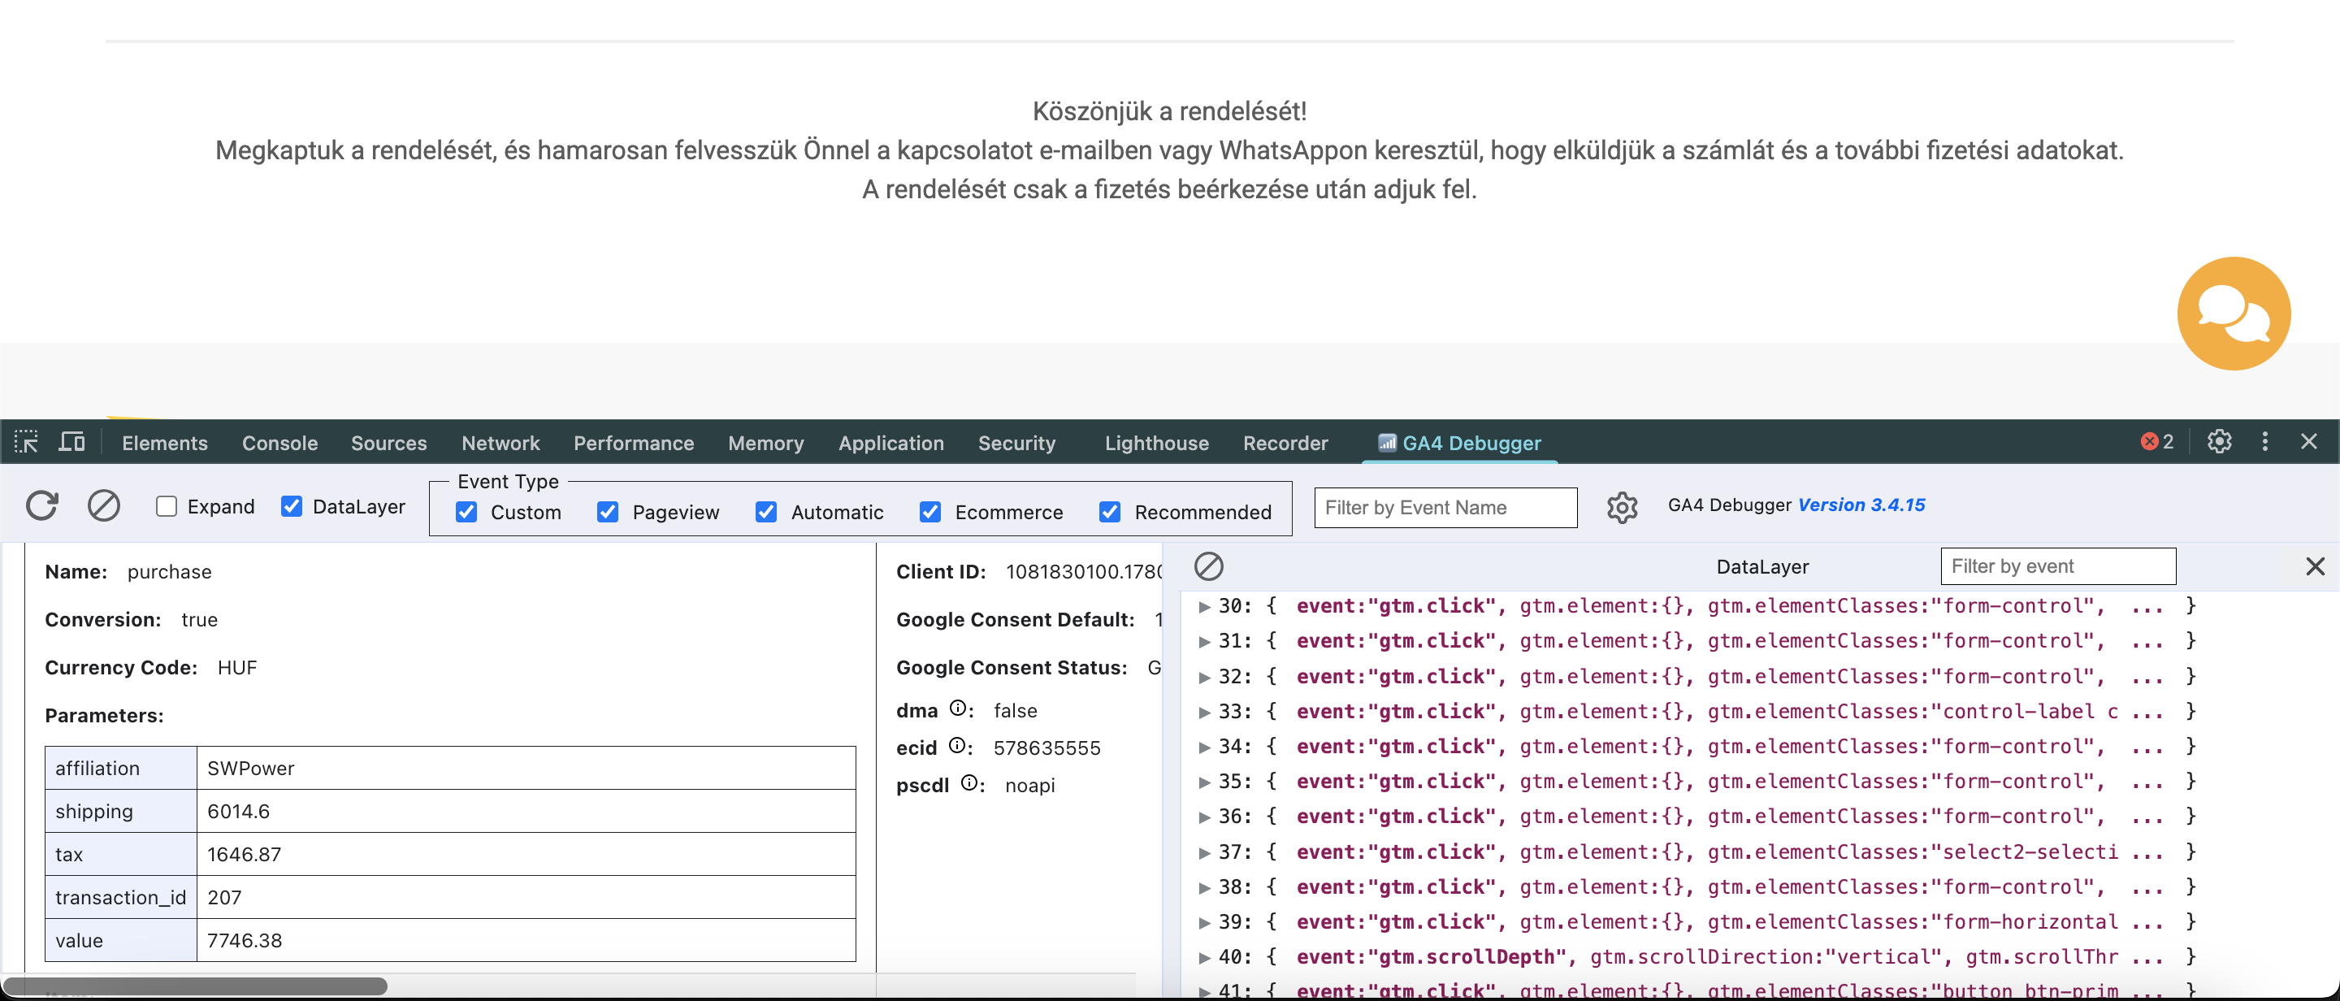Click the horizontal scrollbar of event panel
Image resolution: width=2340 pixels, height=1001 pixels.
195,986
